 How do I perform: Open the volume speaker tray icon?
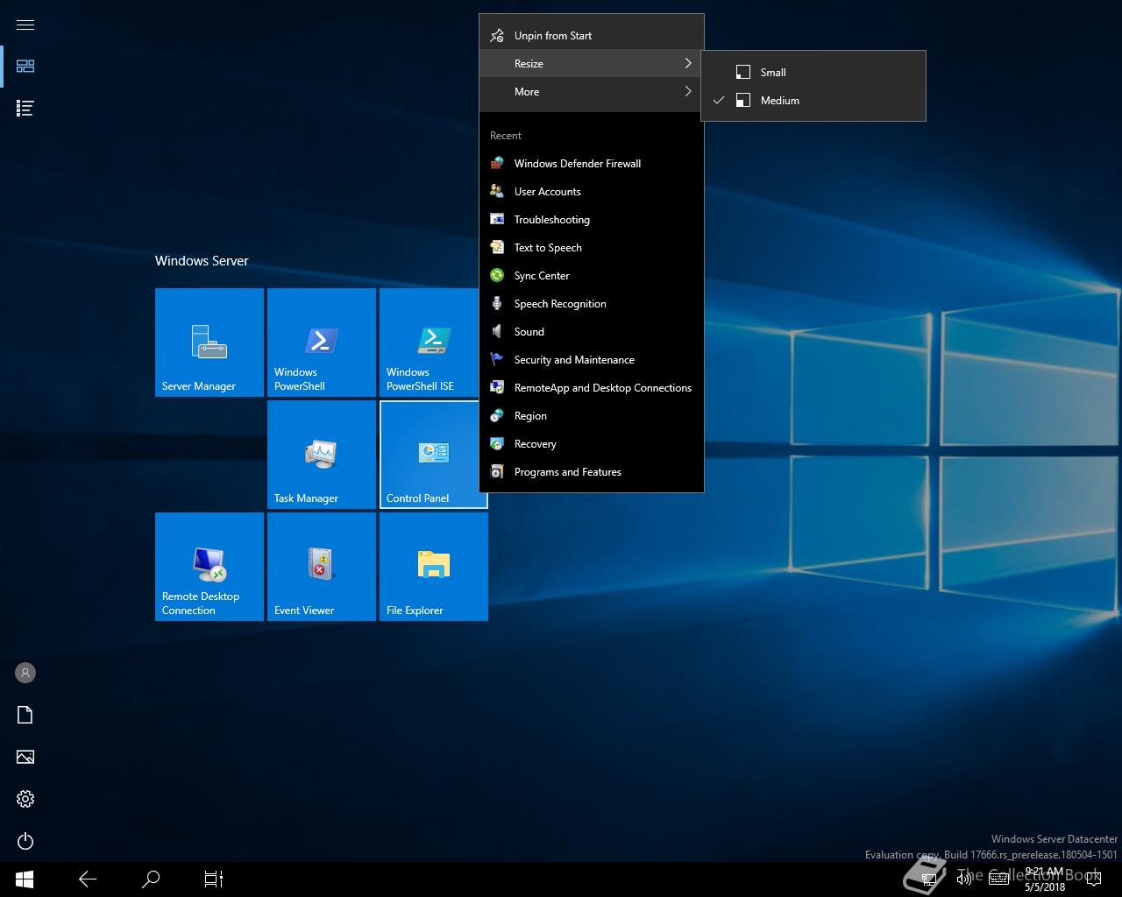point(964,879)
